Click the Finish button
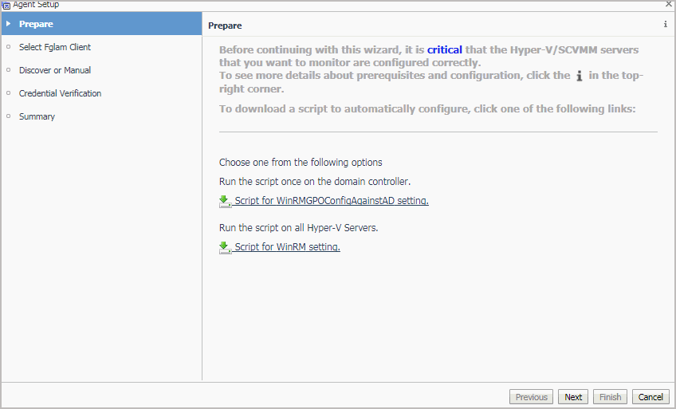Screen dimensions: 676x409 point(610,397)
